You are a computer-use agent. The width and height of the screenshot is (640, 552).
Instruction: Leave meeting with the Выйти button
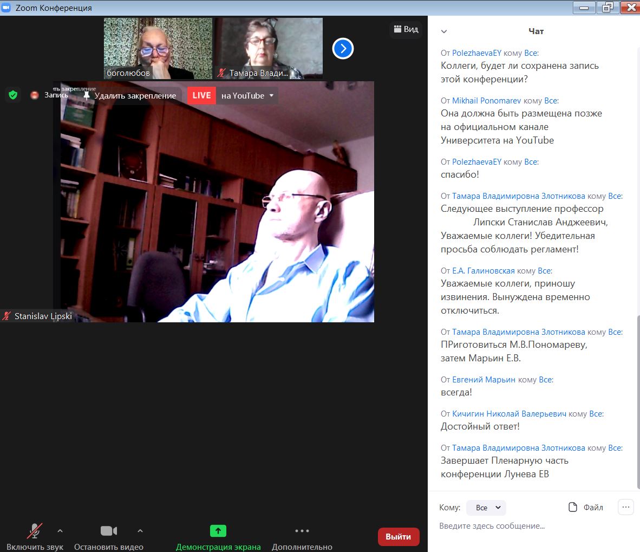(x=399, y=536)
